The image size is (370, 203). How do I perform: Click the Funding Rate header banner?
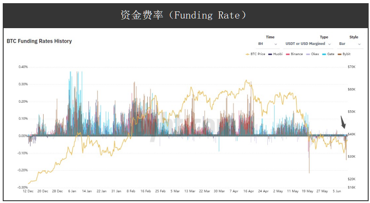[x=185, y=15]
